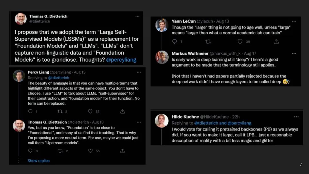The width and height of the screenshot is (309, 174).
Task: Share Percy Liang's tweet
Action: (x=122, y=111)
